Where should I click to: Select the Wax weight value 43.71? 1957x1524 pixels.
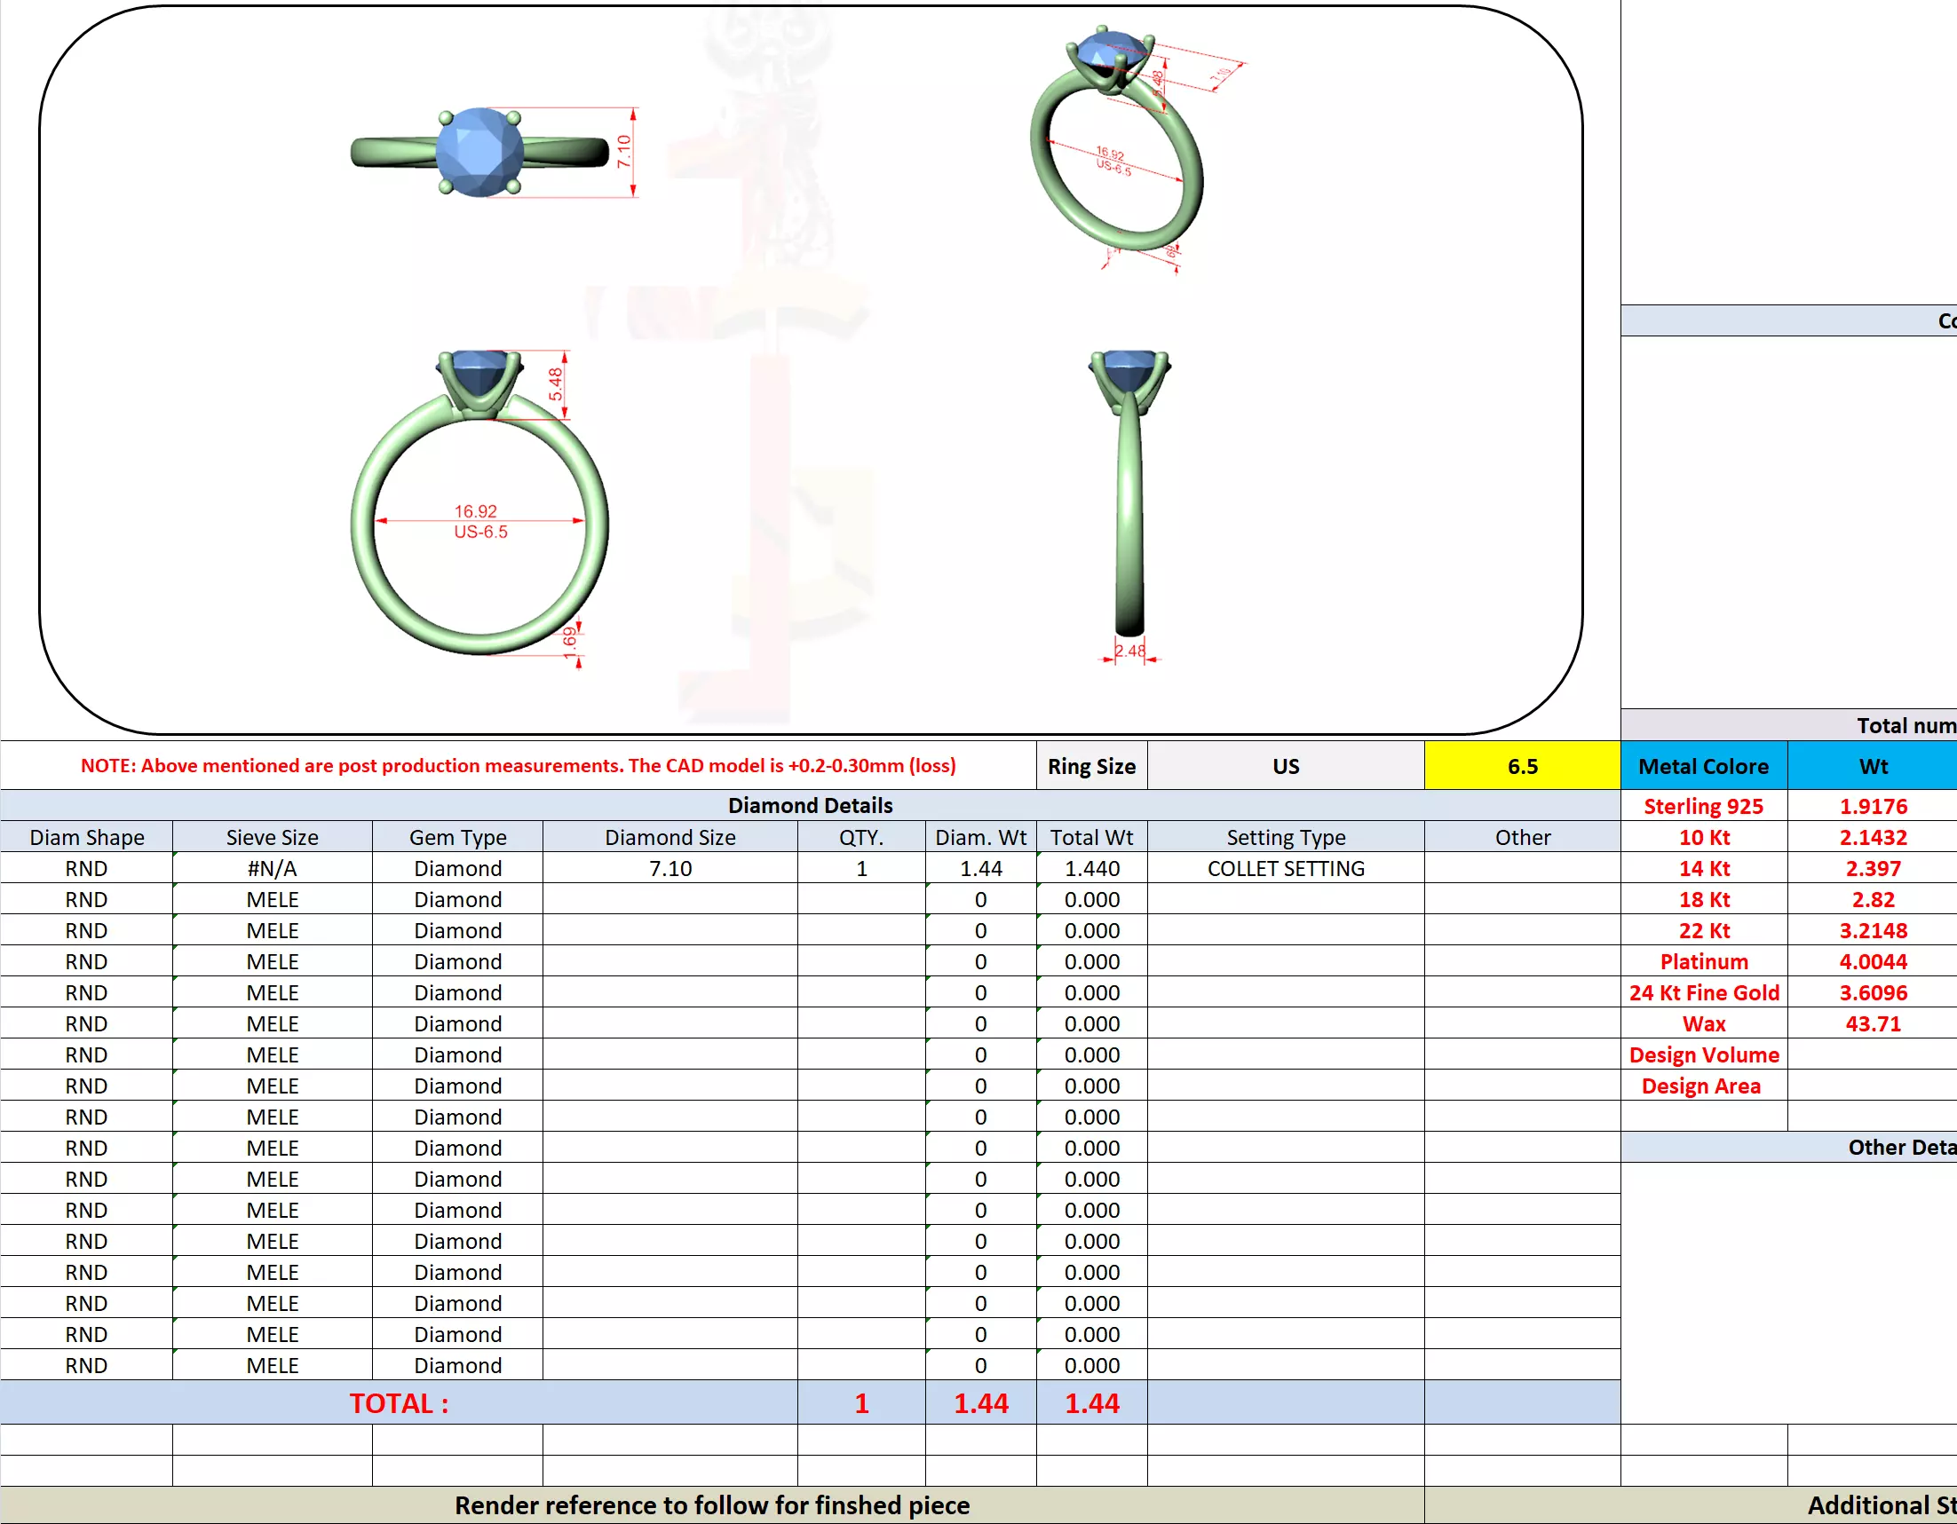pyautogui.click(x=1872, y=1023)
